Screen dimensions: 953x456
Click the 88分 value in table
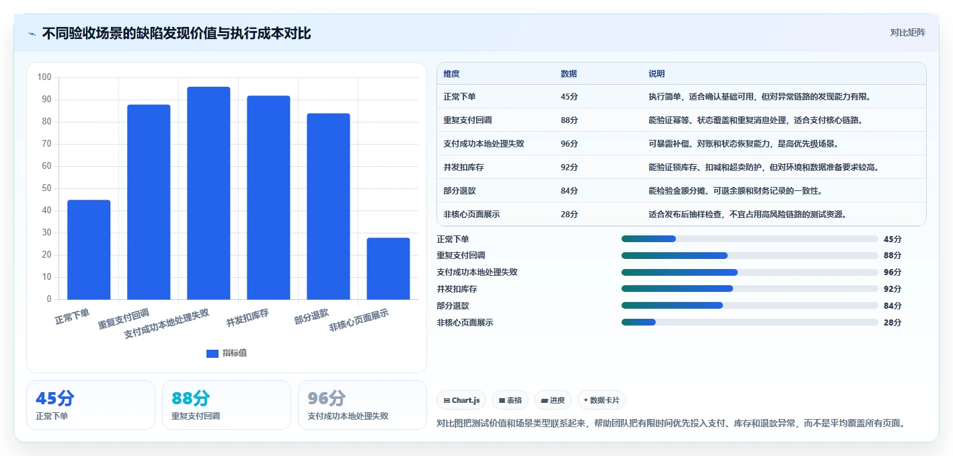click(569, 120)
